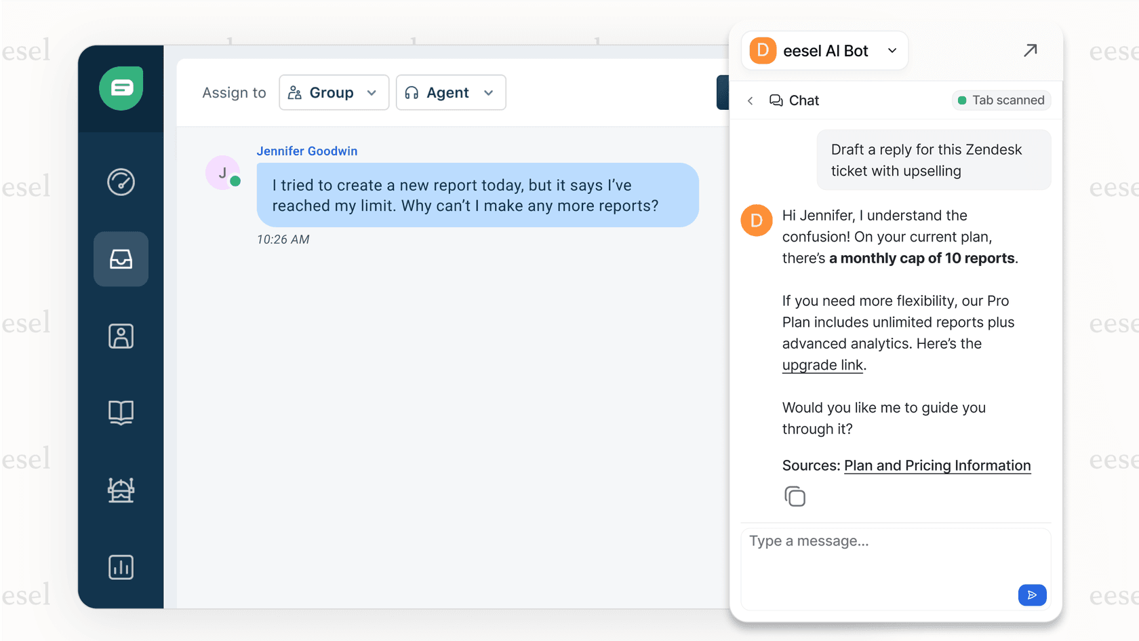Expand the Agent assignment dropdown

click(450, 92)
